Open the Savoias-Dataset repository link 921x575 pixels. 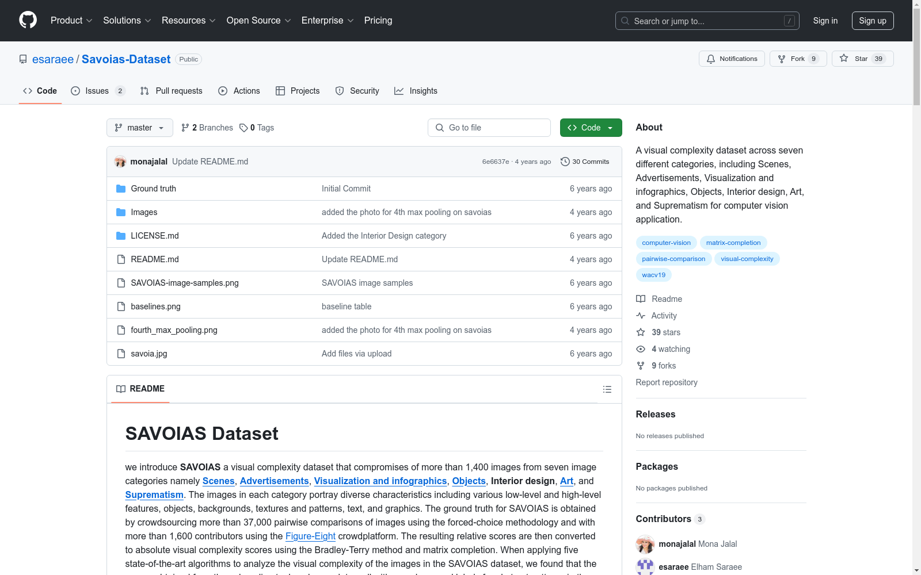126,59
